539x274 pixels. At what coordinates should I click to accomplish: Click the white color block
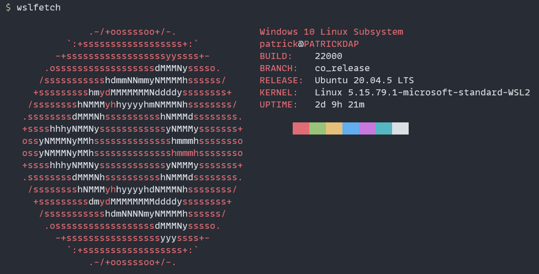(400, 128)
